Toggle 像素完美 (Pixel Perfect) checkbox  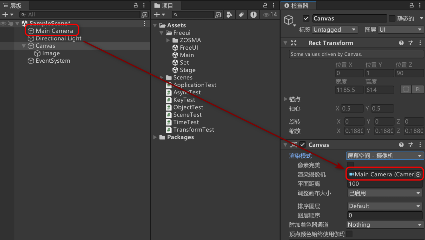tap(350, 165)
